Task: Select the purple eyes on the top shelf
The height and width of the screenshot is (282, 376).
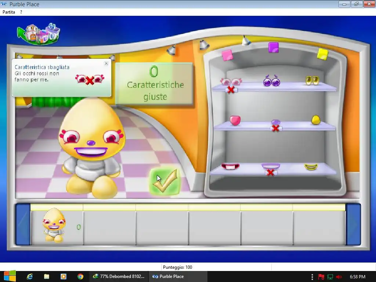Action: pyautogui.click(x=272, y=80)
